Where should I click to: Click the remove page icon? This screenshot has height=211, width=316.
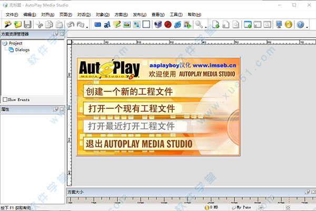pyautogui.click(x=226, y=24)
